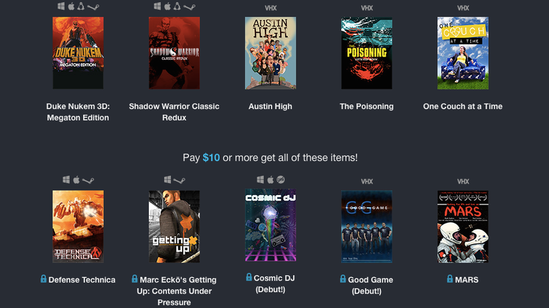
Task: Open the Duke Nukem 3D cover art
Action: click(78, 53)
